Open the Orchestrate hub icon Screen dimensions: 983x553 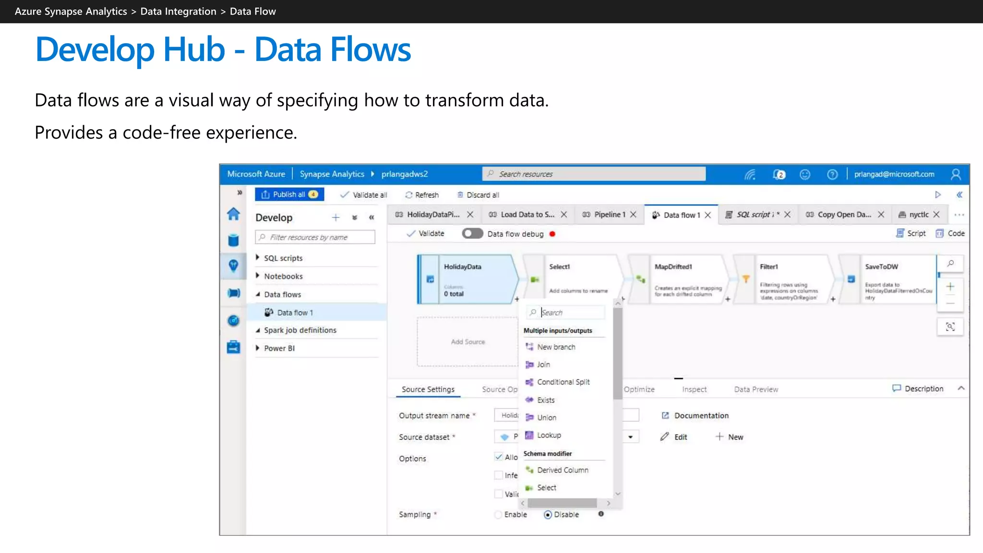click(233, 293)
